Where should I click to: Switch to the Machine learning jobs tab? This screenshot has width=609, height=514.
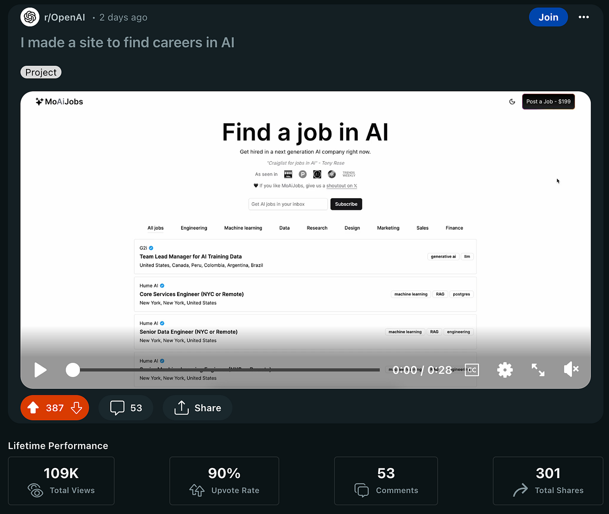(x=243, y=228)
